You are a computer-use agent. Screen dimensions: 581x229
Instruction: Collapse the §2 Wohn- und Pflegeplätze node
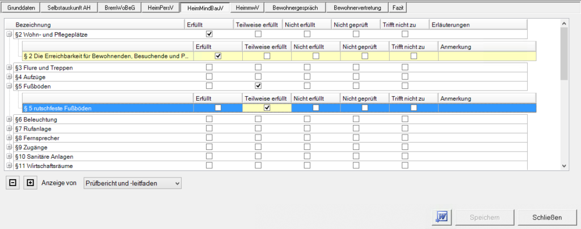coord(9,34)
